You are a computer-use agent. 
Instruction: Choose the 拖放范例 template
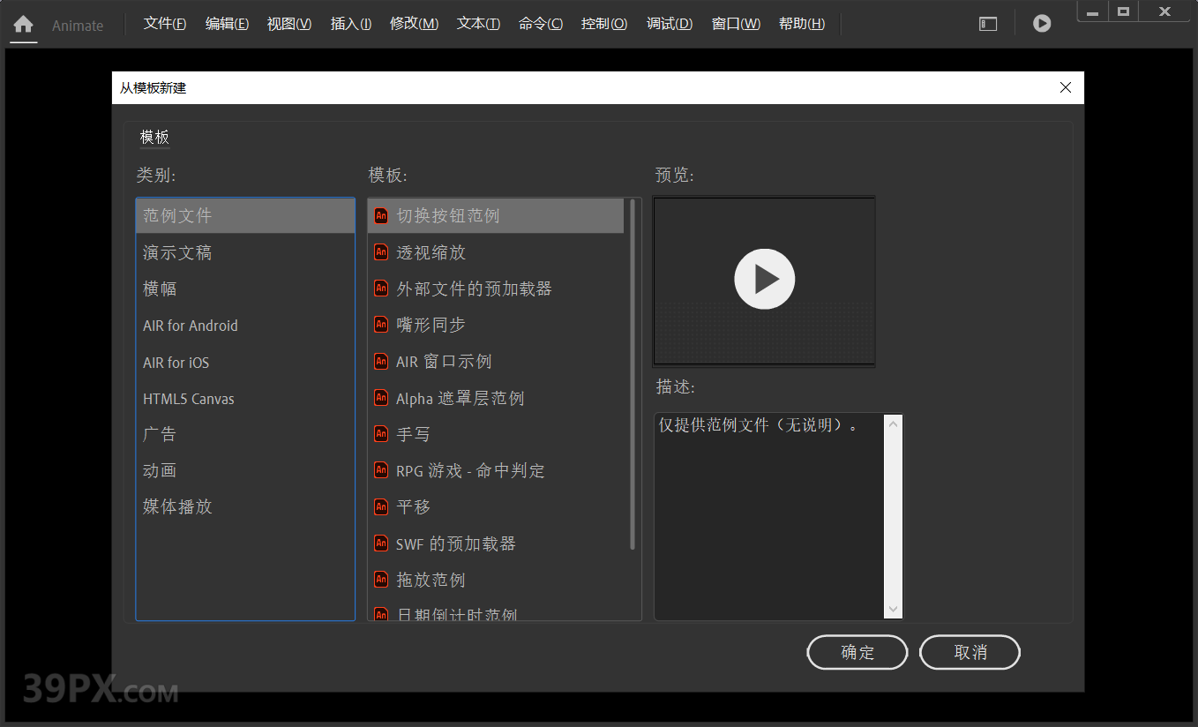click(x=496, y=580)
